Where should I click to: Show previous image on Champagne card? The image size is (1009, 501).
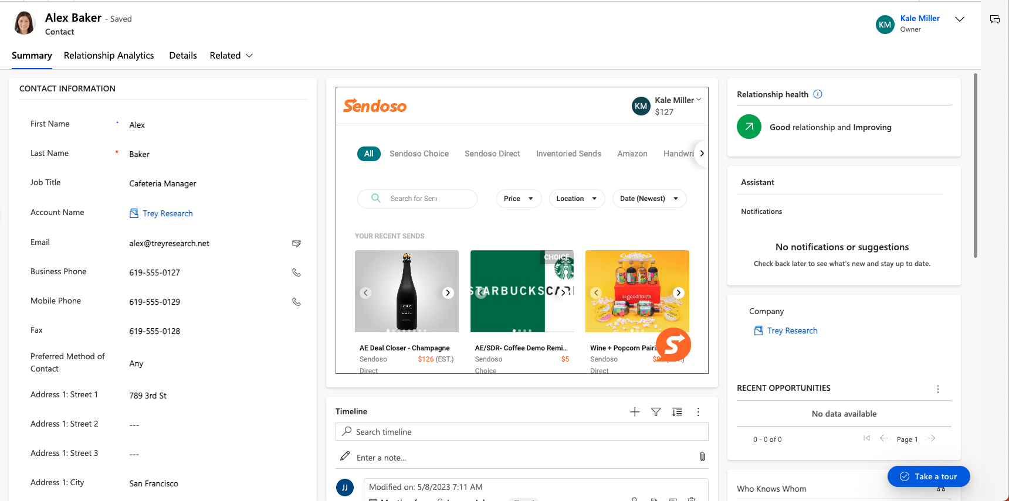click(x=365, y=293)
